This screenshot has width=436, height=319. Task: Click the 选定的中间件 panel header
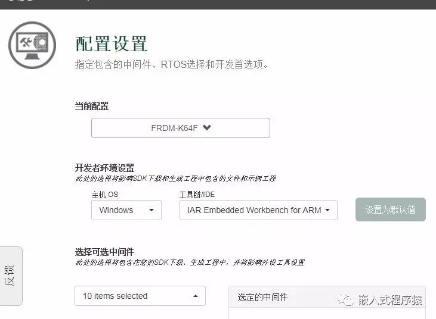click(327, 297)
